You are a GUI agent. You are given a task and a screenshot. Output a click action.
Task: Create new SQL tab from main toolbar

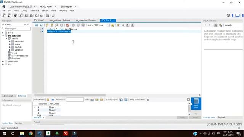point(4,15)
